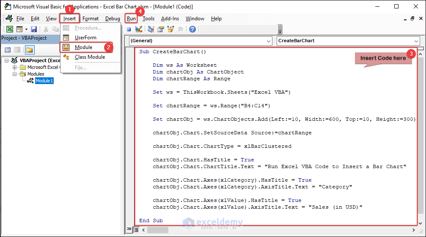
Task: Click the Save floppy disk icon
Action: pyautogui.click(x=34, y=29)
